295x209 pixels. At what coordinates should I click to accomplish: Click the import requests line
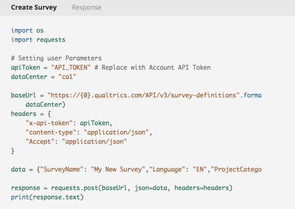point(38,40)
